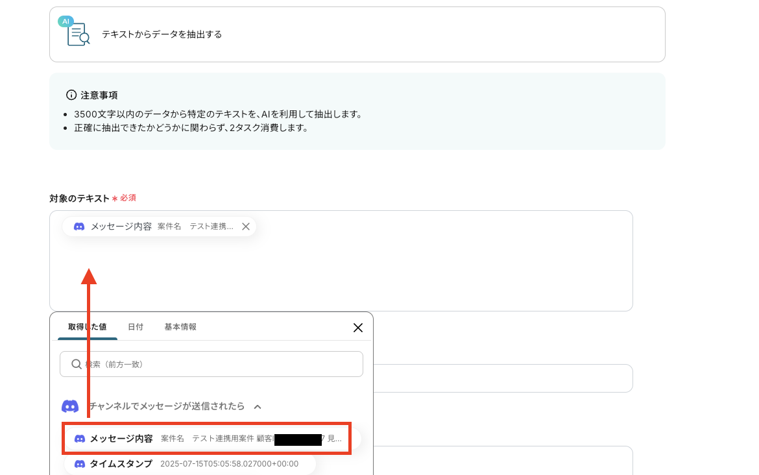This screenshot has width=759, height=475.
Task: Open the 日付 tab
Action: (x=136, y=327)
